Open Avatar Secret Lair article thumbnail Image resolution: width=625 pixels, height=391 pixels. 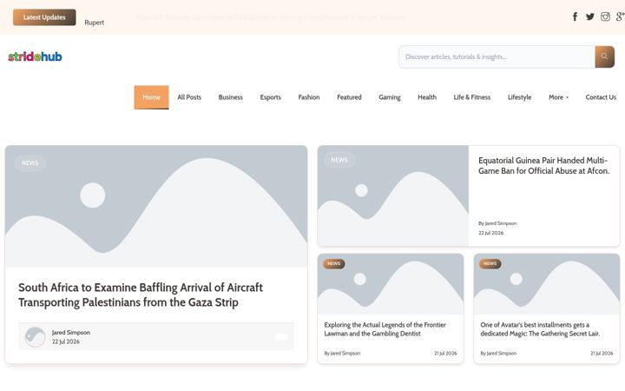[x=547, y=284]
